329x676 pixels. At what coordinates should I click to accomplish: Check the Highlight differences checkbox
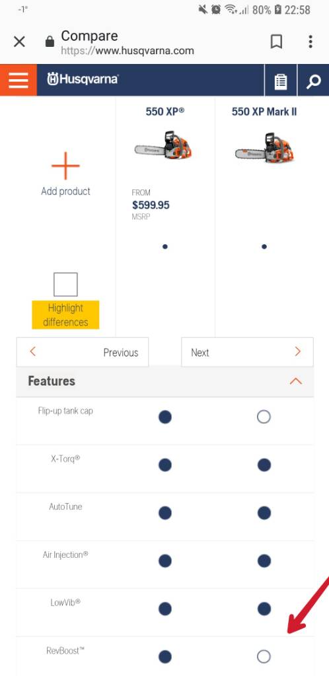point(65,285)
